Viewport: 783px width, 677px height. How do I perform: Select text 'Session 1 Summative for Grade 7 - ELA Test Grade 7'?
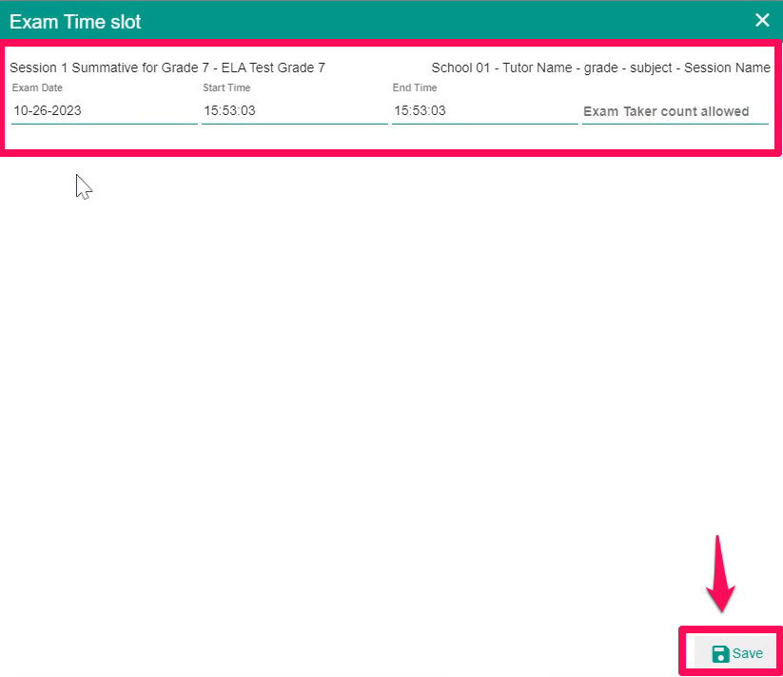(167, 68)
